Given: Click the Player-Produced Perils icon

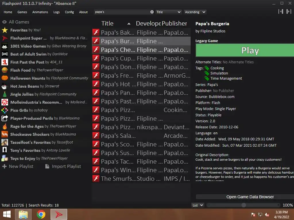Looking at the screenshot, I should [x=5, y=118].
